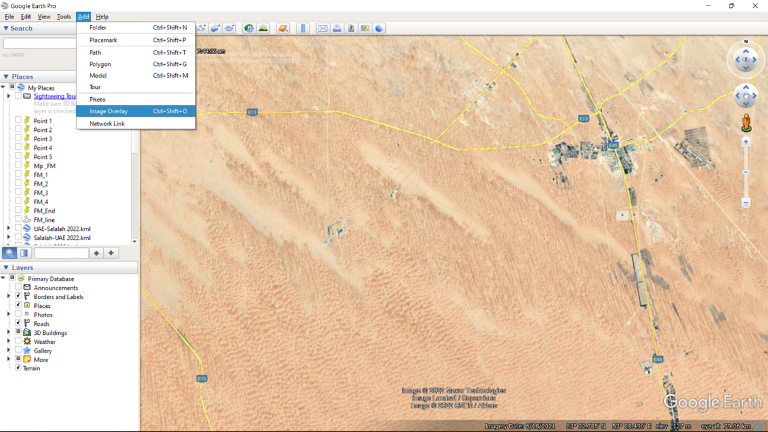The width and height of the screenshot is (768, 432).
Task: Click the Places filter text field
Action: click(61, 253)
